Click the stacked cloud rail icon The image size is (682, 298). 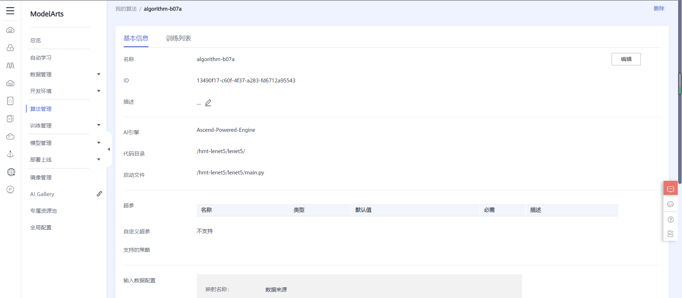tap(10, 83)
